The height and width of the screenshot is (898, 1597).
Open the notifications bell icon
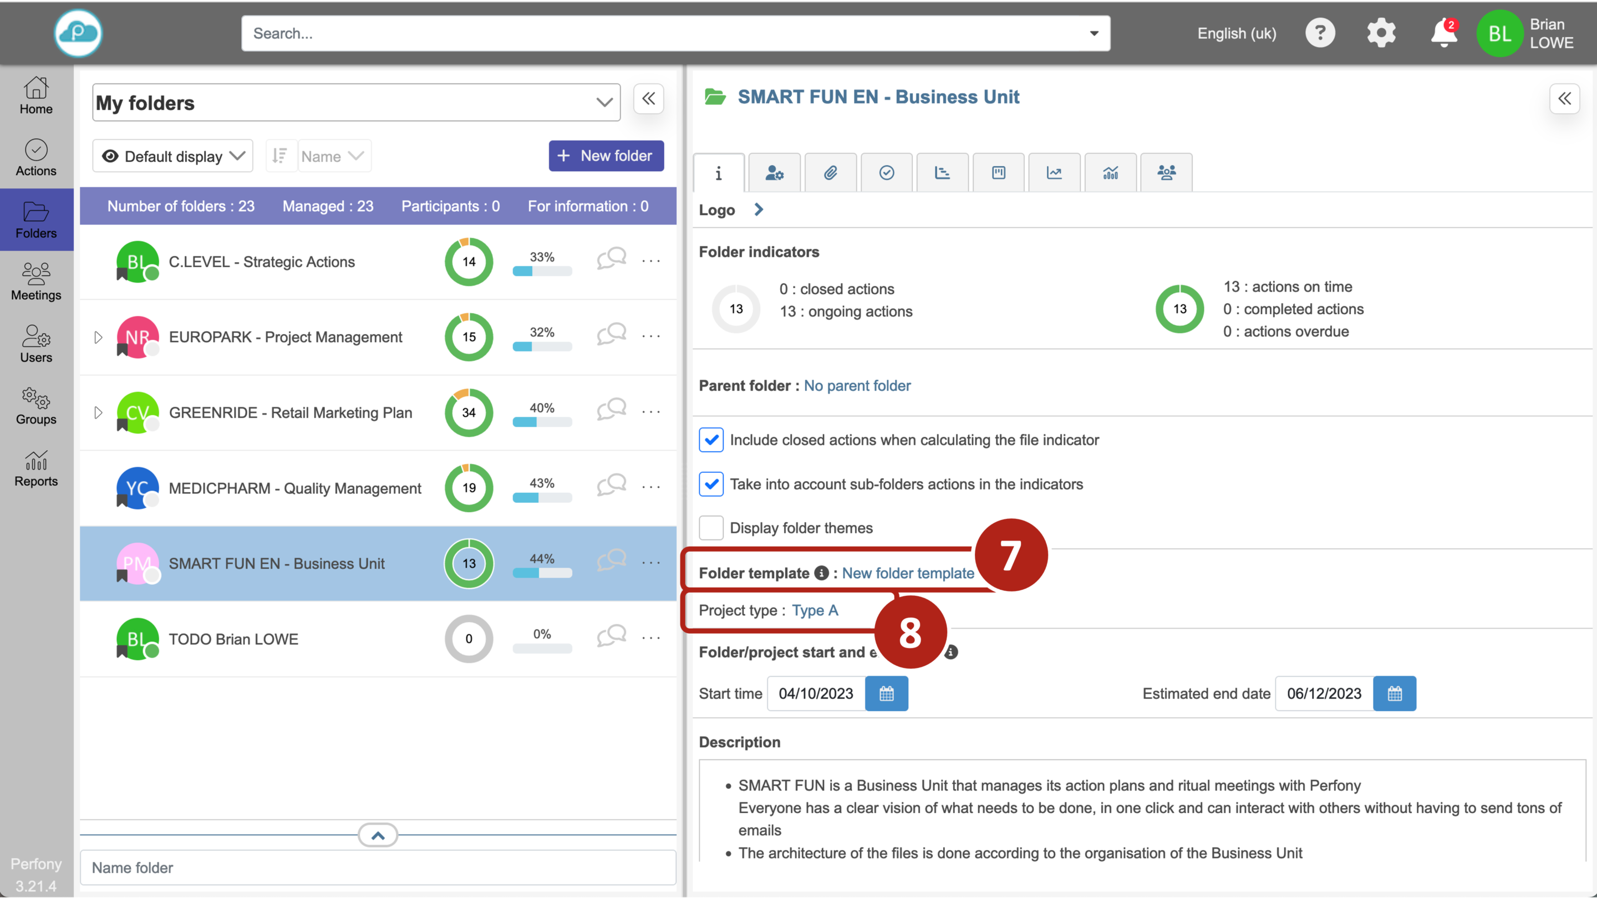[1443, 33]
